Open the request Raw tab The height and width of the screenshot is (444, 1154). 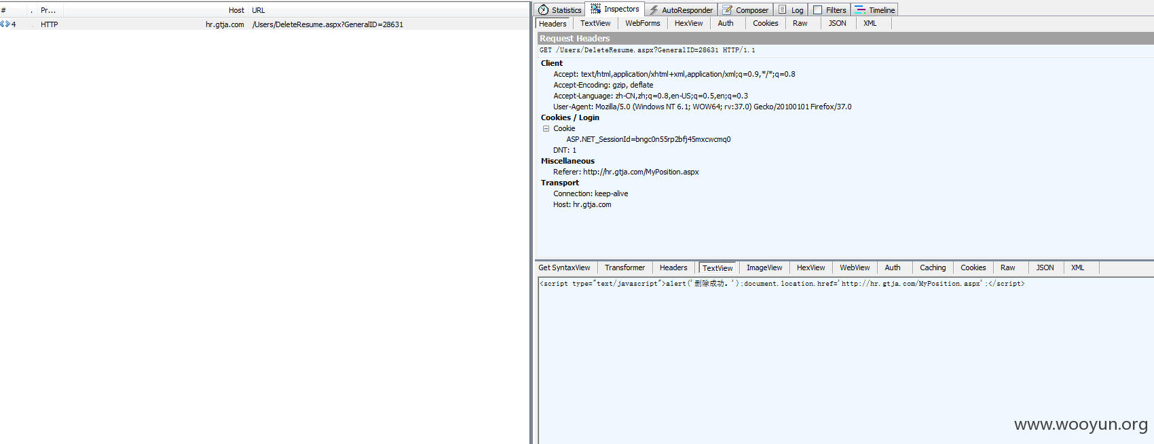tap(800, 23)
